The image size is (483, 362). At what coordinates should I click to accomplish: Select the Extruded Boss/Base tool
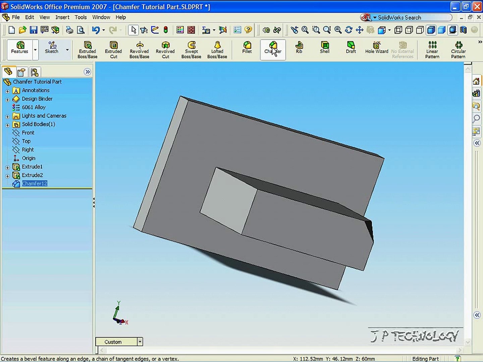88,50
